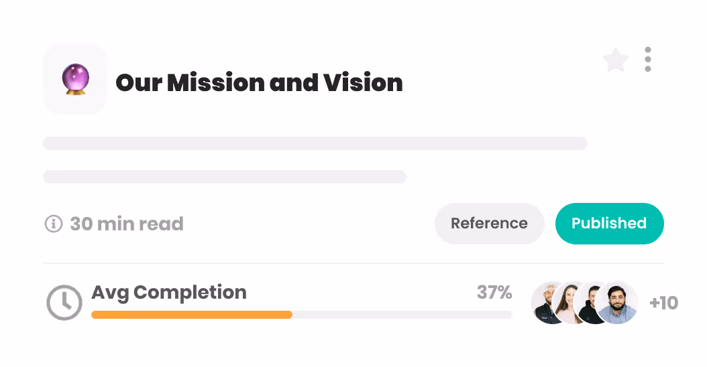Select the Reference tag
Viewport: 707px width, 367px height.
489,224
